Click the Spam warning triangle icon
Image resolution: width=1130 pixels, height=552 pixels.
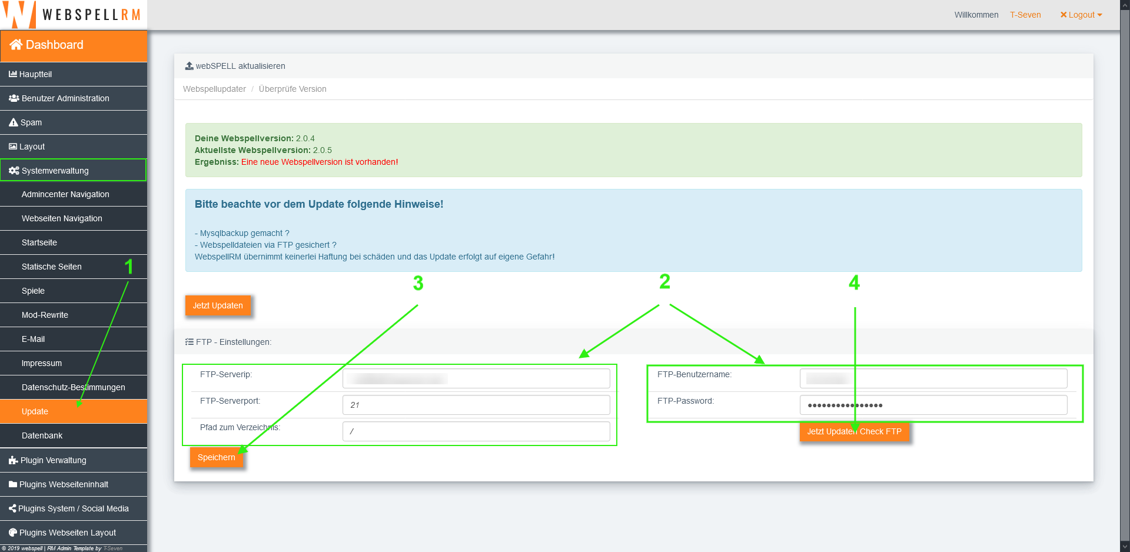click(14, 122)
